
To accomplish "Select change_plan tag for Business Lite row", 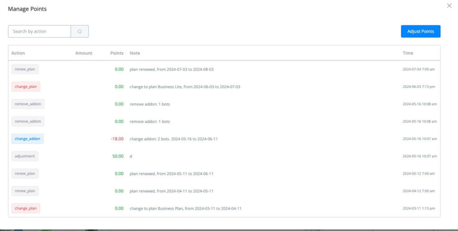I will click(25, 87).
